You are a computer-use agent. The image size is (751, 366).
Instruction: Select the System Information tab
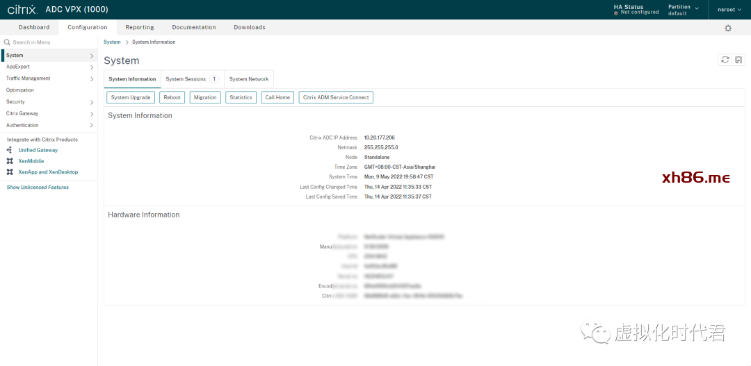132,79
